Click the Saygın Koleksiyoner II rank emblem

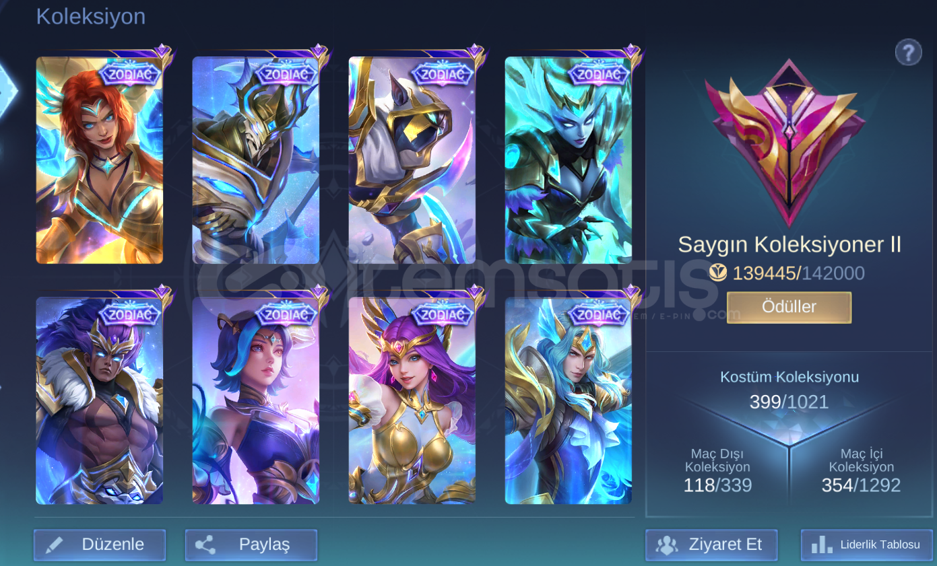click(785, 143)
